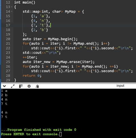Screen dimensions: 136x138
Task: Toggle console panel layout icon
Action: (21, 86)
